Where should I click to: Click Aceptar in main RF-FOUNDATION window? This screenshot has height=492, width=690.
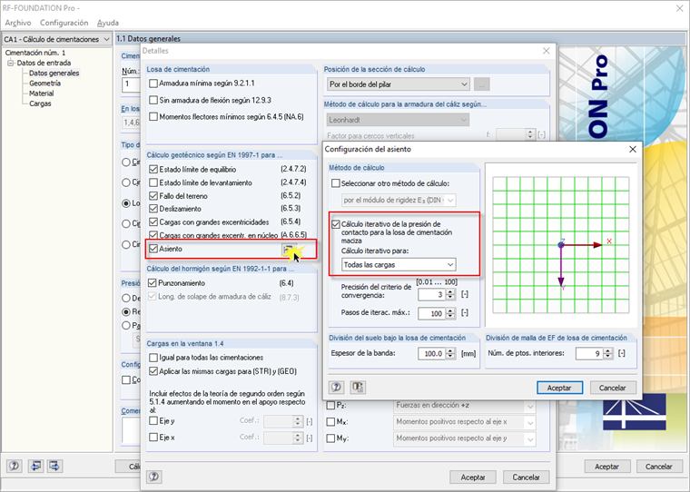[x=606, y=467]
